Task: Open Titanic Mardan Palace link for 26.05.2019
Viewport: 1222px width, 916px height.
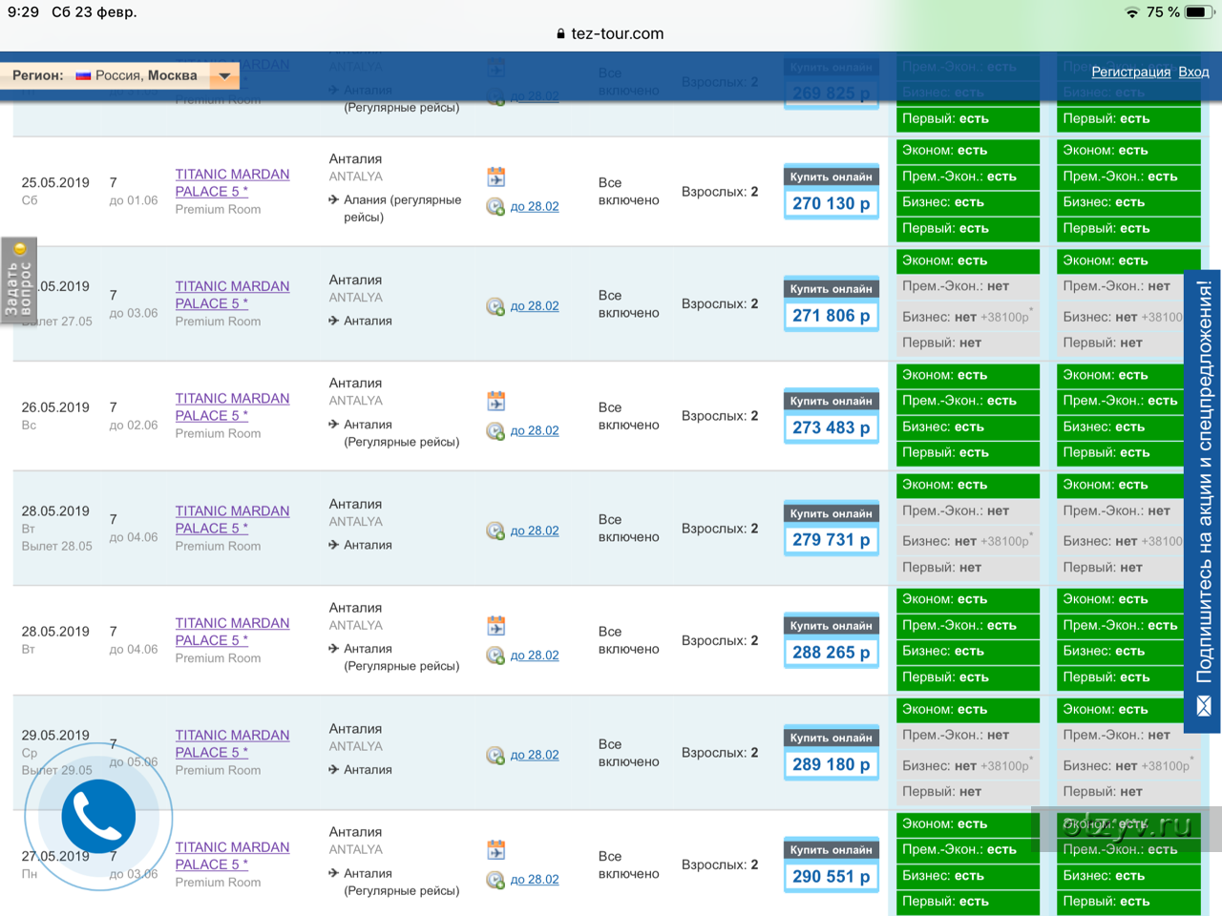Action: tap(232, 407)
